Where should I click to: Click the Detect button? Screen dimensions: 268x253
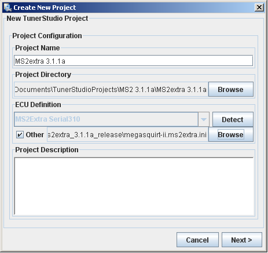coord(233,119)
